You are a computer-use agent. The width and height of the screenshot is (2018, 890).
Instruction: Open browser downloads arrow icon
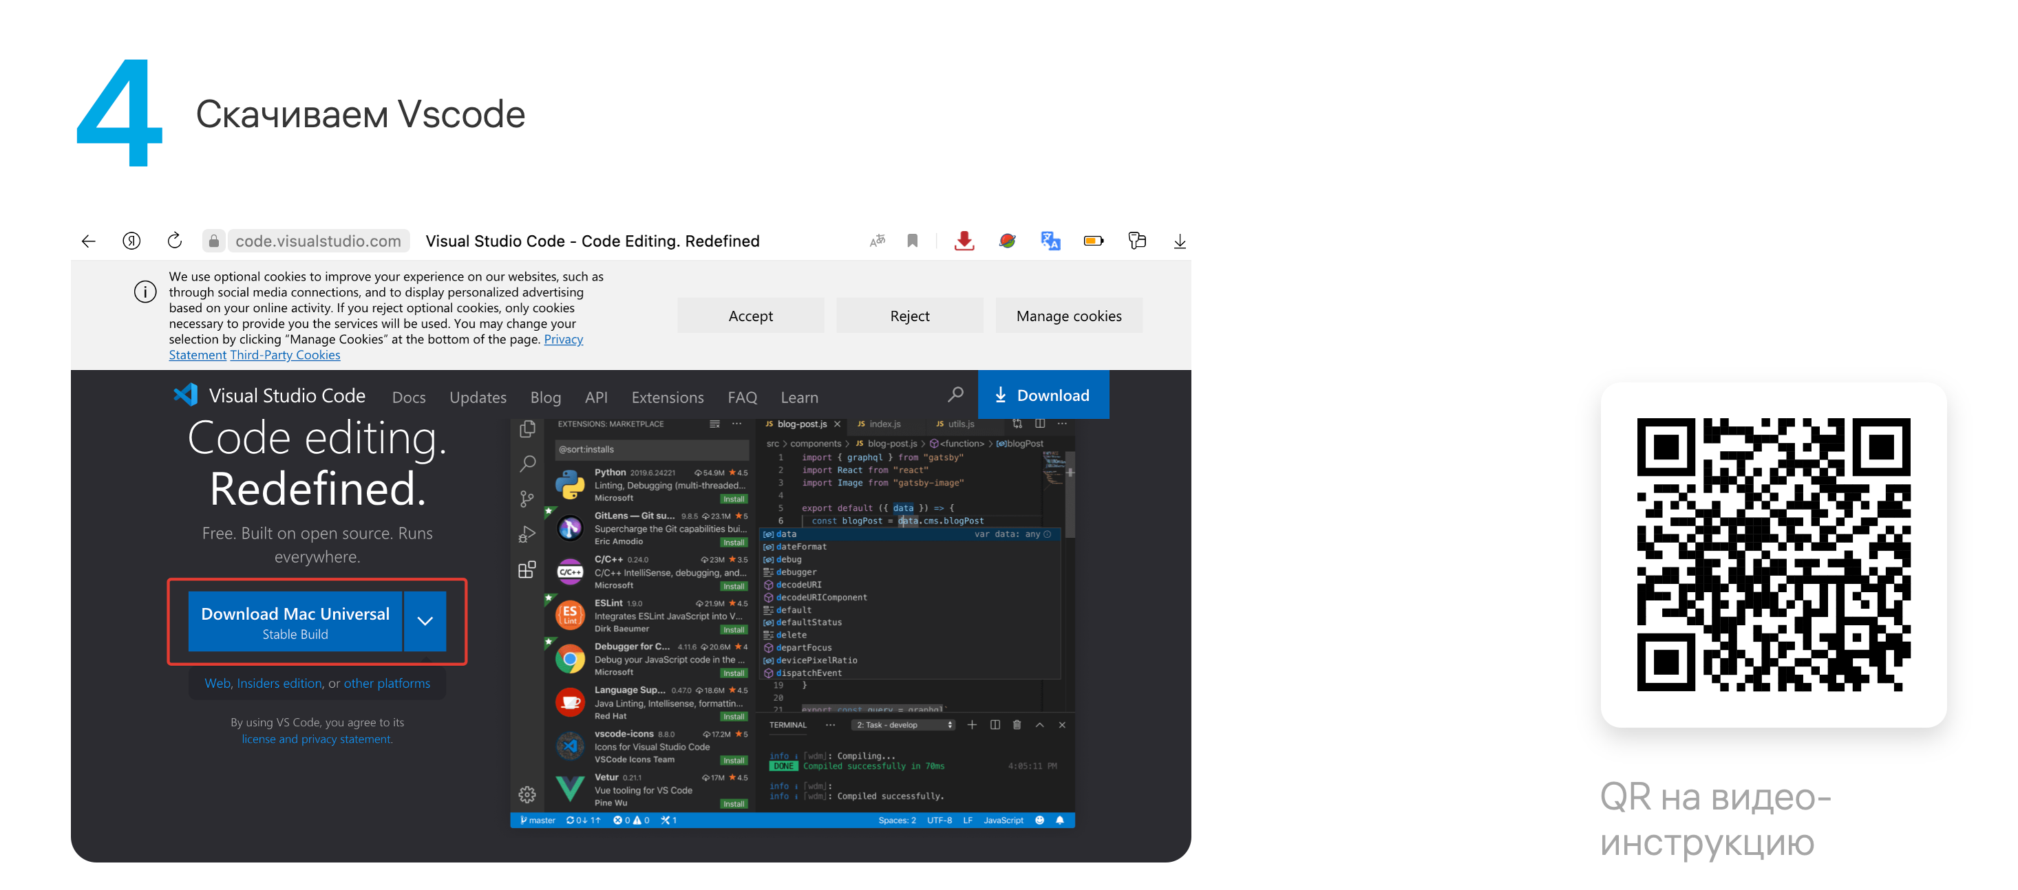1180,241
